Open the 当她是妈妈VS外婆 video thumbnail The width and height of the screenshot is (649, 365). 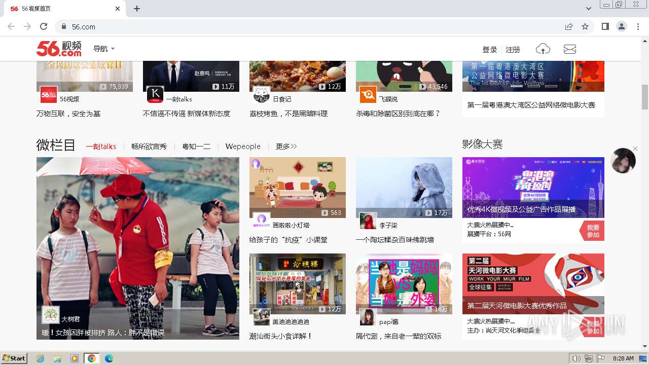pos(404,284)
